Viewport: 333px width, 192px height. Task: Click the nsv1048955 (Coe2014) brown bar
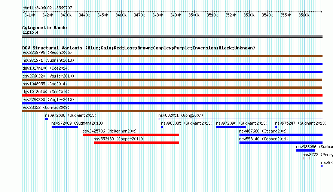tap(172, 88)
